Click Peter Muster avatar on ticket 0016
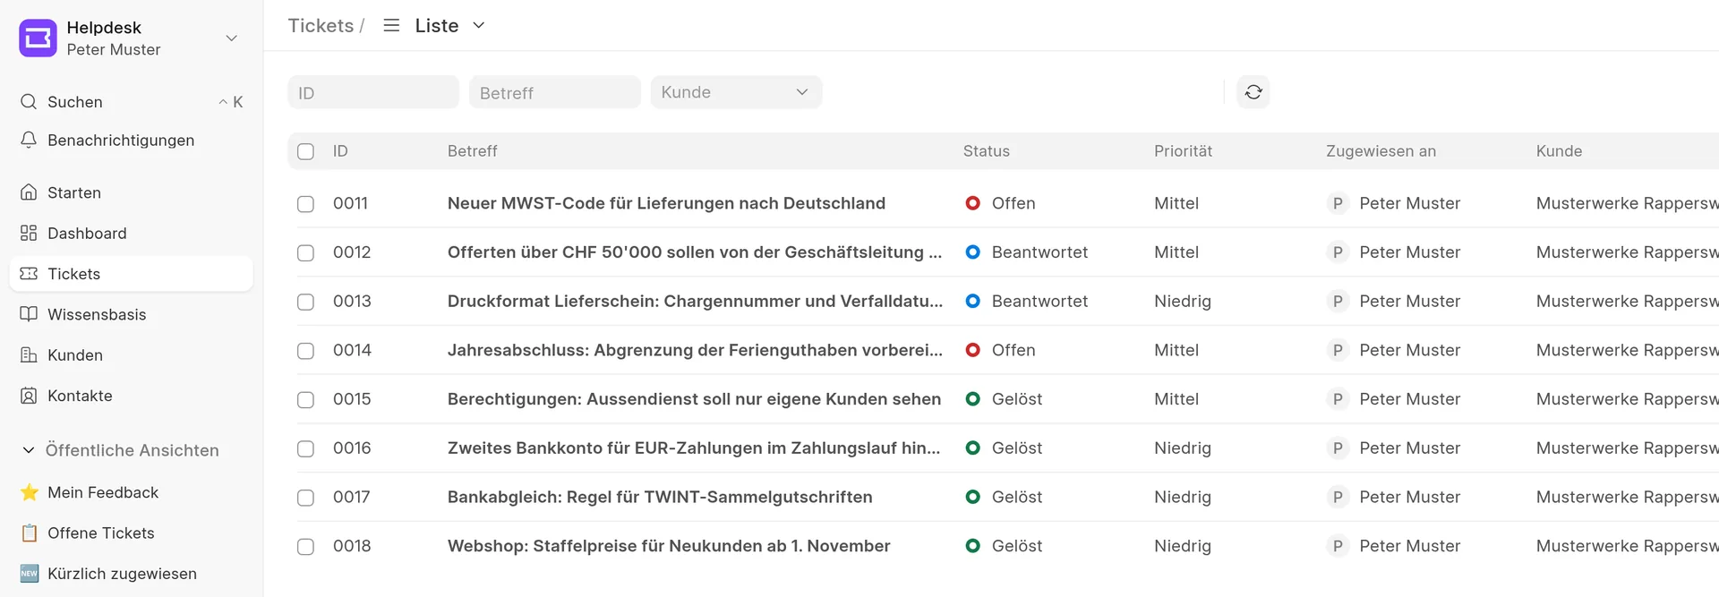This screenshot has height=597, width=1719. tap(1338, 448)
